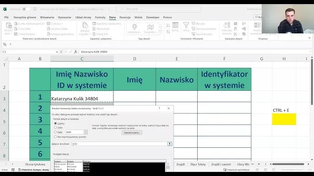Open the Rysowanie tab

pos(65,17)
